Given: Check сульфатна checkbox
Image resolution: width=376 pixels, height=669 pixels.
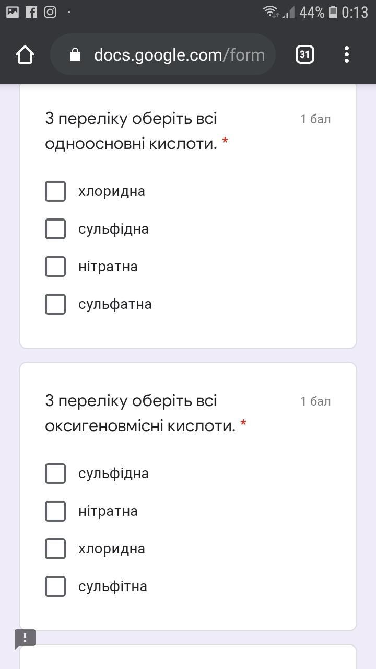Looking at the screenshot, I should coord(55,304).
